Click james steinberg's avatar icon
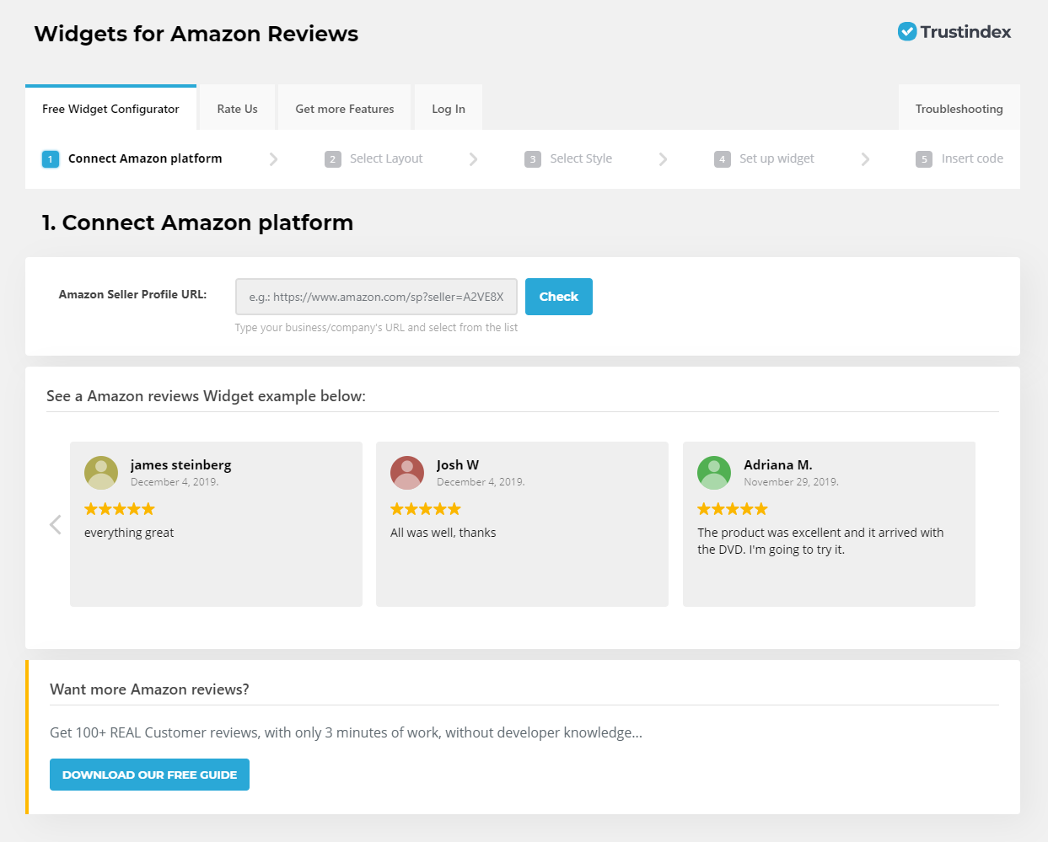Viewport: 1048px width, 842px height. click(x=101, y=473)
